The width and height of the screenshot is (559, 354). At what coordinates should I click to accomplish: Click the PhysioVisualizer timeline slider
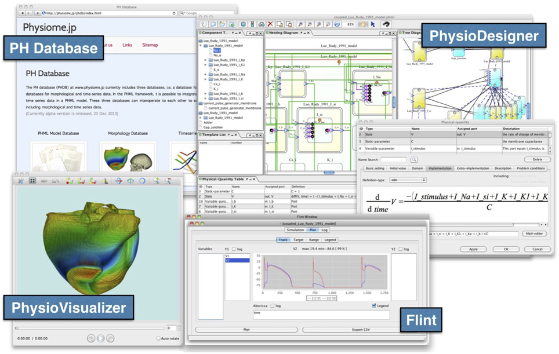tap(90, 328)
